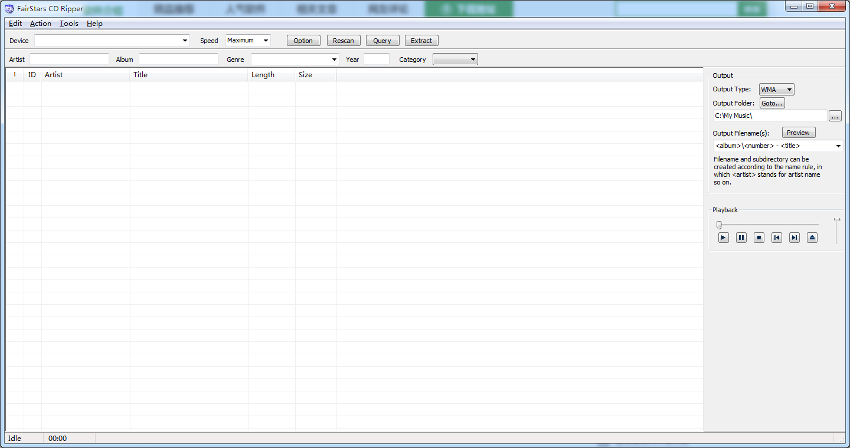850x448 pixels.
Task: Click the Option button
Action: click(x=303, y=41)
